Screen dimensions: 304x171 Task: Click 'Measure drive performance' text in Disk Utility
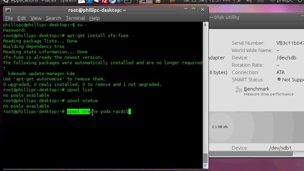click(269, 94)
